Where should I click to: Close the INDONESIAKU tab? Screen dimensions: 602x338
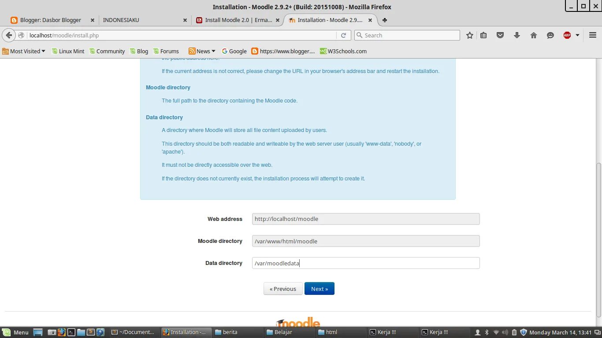pos(185,20)
